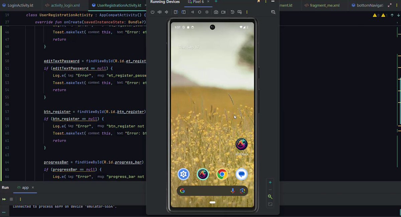Open emulator Extended Controls three dots
Image resolution: width=401 pixels, height=217 pixels.
247,12
